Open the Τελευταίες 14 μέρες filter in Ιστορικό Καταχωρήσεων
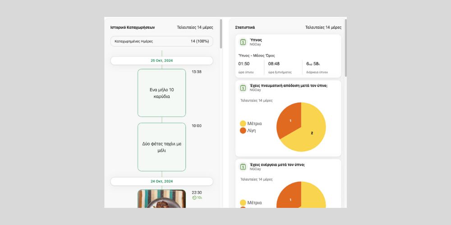The image size is (451, 225). tap(195, 27)
